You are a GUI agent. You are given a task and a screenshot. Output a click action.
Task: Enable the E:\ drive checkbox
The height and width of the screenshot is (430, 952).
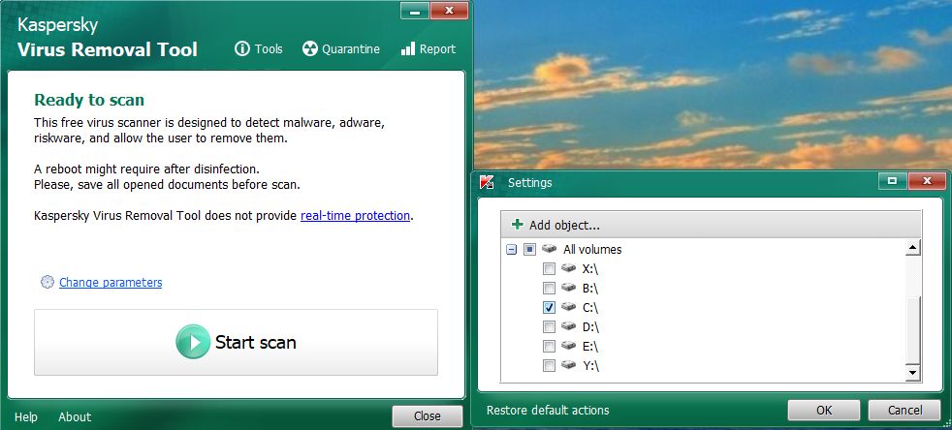click(x=549, y=347)
